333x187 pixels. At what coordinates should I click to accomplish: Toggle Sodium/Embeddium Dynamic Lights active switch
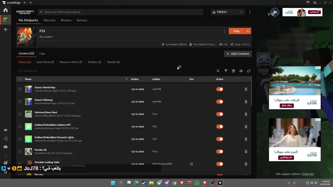click(x=220, y=139)
